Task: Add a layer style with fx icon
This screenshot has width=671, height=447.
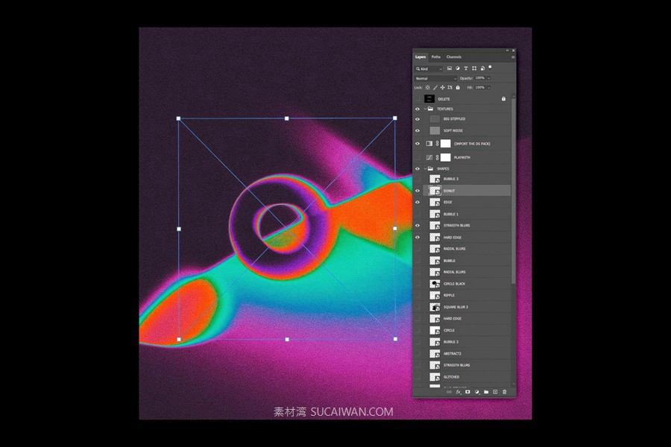Action: [x=458, y=392]
